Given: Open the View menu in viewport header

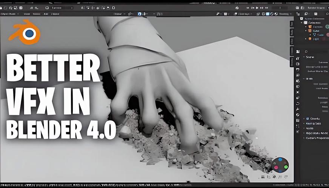Looking at the screenshot, I should 27,14.
